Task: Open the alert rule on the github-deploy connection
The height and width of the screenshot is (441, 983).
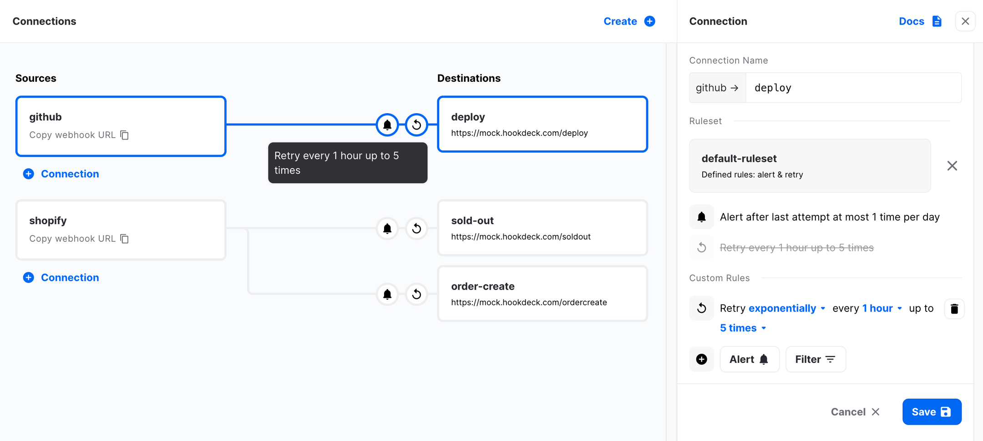Action: (x=387, y=124)
